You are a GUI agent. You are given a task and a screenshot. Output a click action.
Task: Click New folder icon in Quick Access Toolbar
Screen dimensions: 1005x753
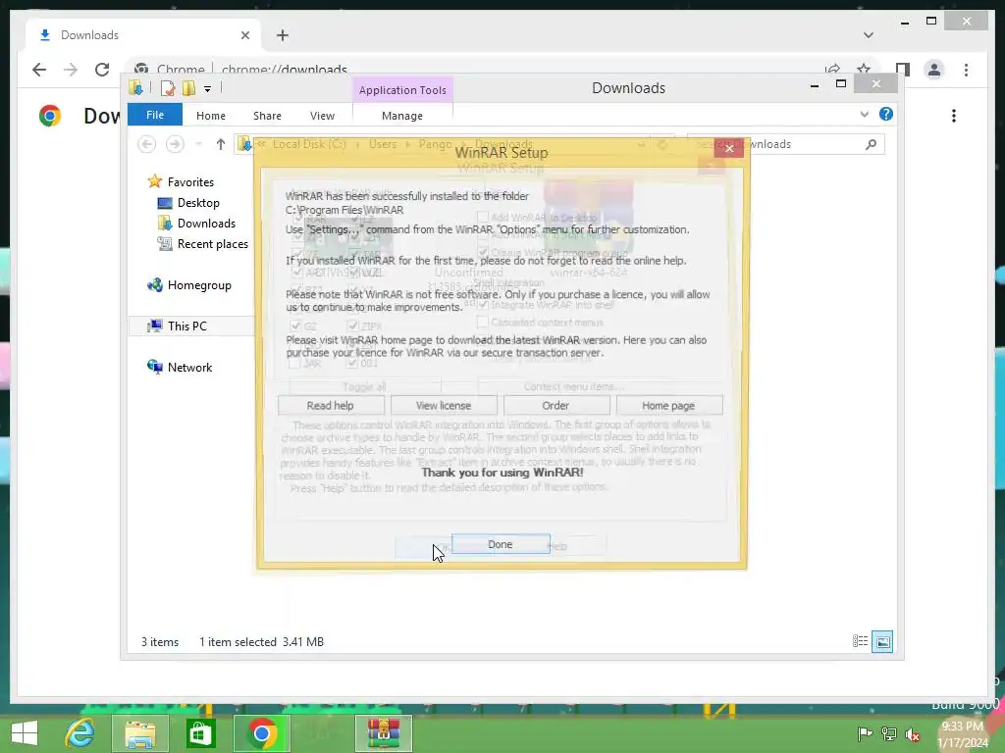pos(189,88)
